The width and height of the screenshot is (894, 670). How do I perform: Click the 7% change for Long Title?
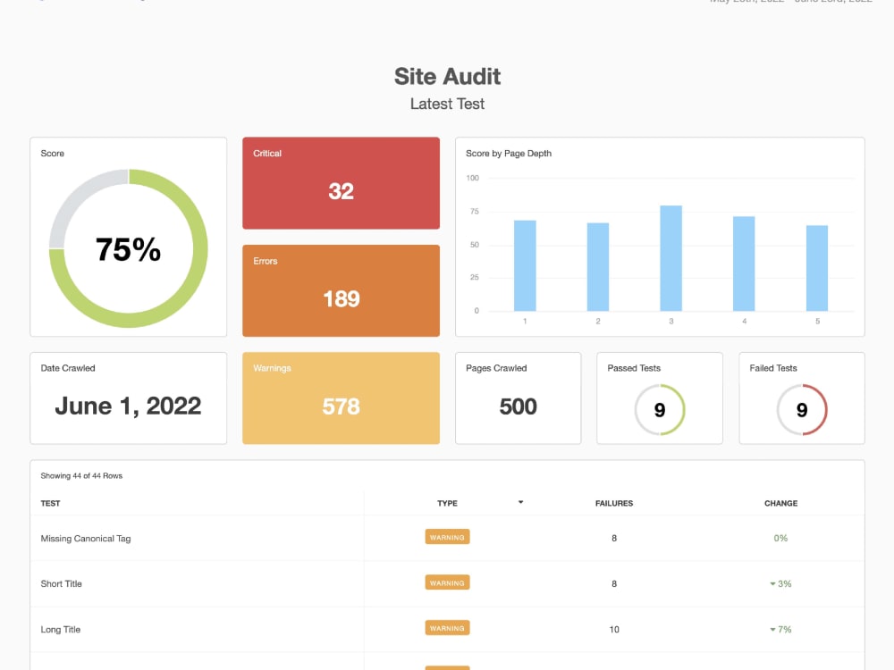780,629
